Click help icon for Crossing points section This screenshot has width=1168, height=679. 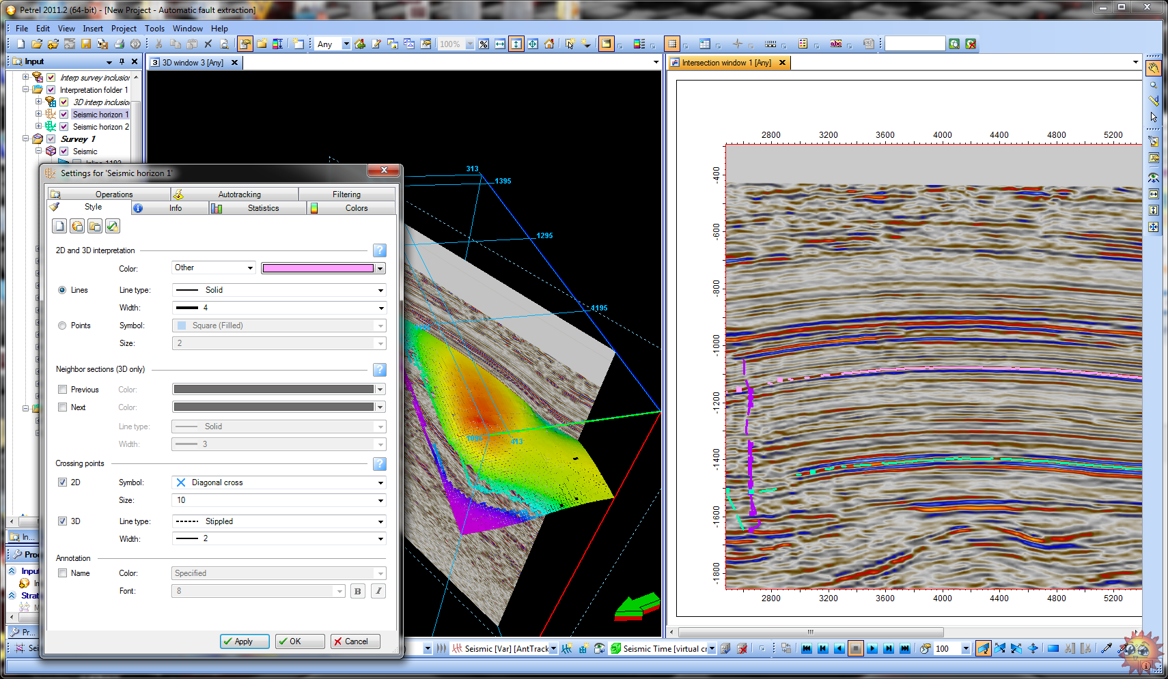380,464
